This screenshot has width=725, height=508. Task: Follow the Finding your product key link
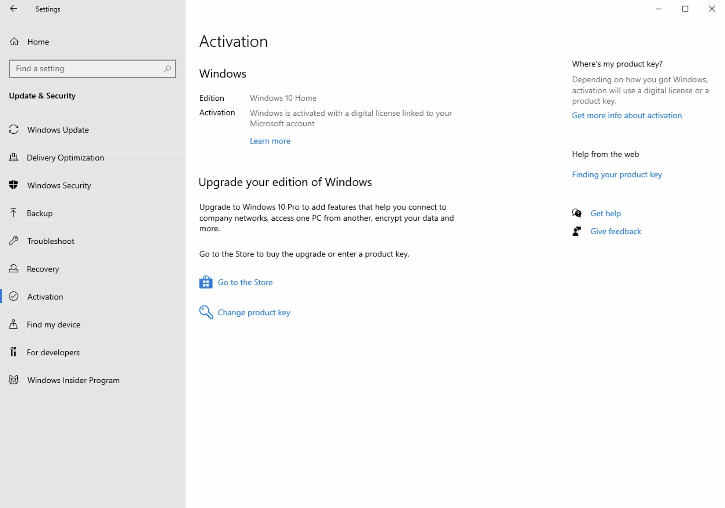pos(616,174)
